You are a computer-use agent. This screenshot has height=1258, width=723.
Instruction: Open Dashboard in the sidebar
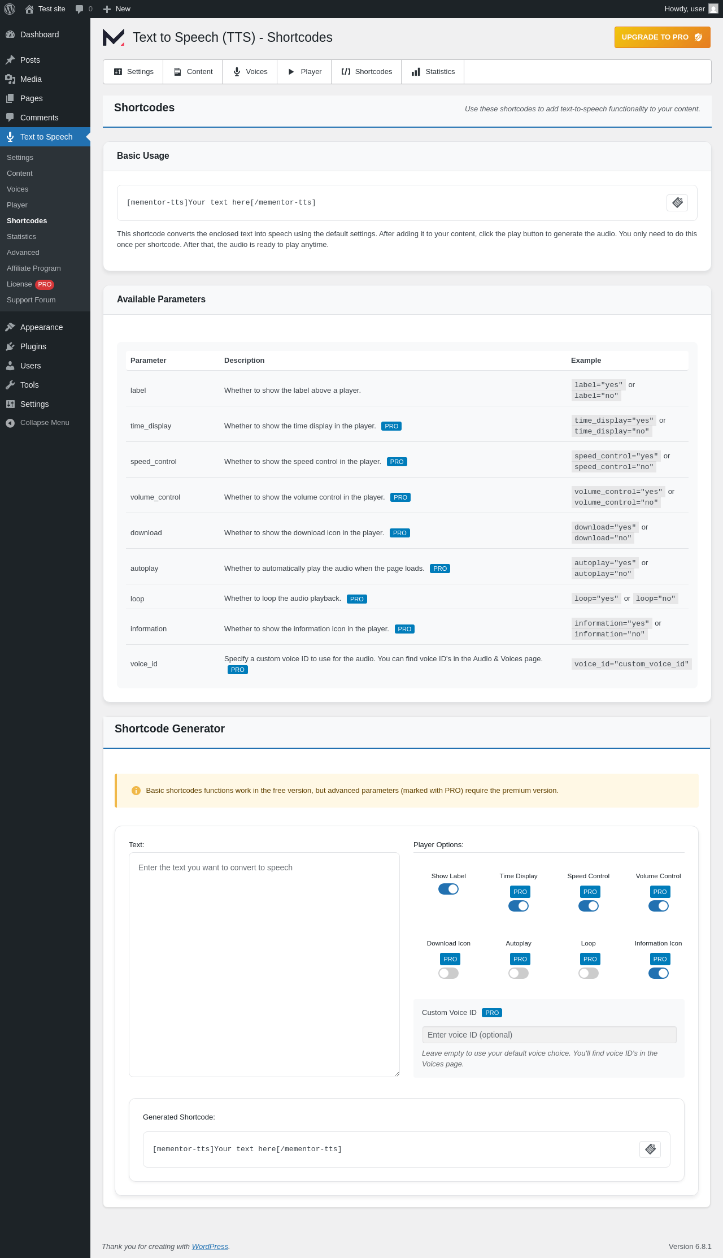[45, 34]
